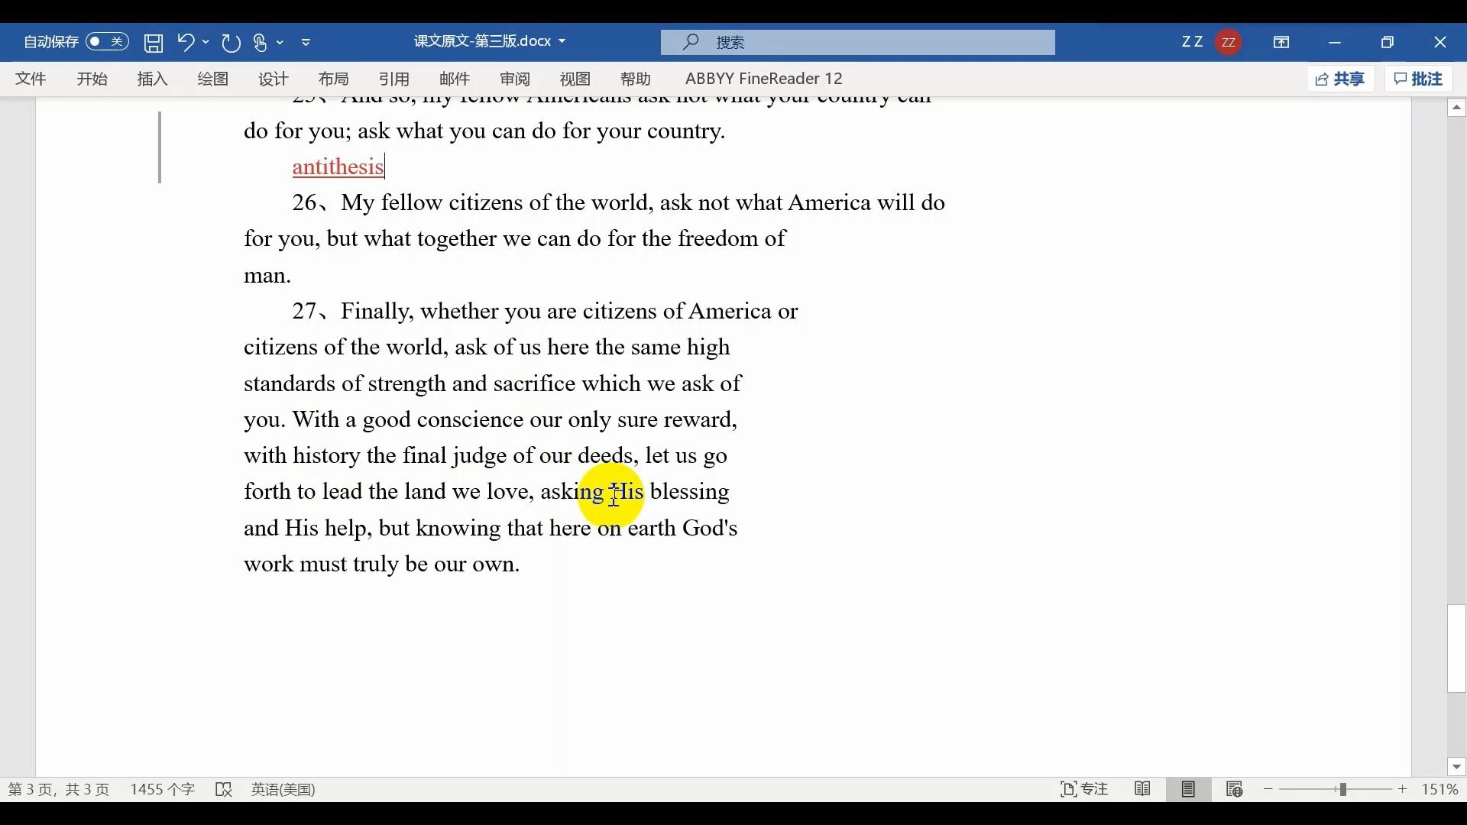This screenshot has width=1467, height=825.
Task: Open the document title dropdown
Action: click(x=562, y=41)
